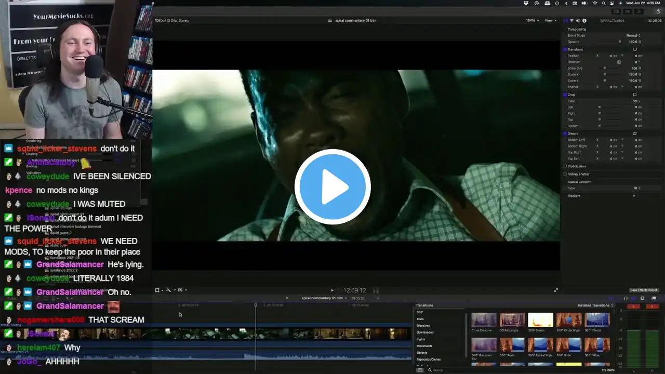This screenshot has height=374, width=665.
Task: Select the 360° Gaussian Blur transition thumbnail
Action: point(484,345)
